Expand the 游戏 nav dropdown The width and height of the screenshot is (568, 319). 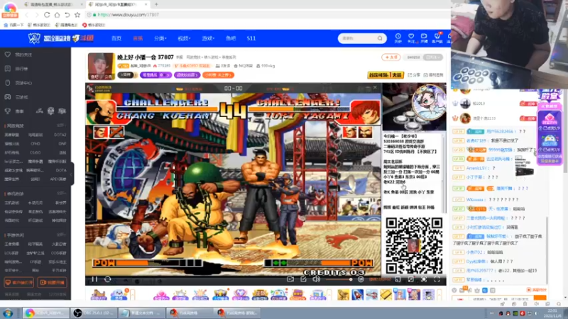208,38
